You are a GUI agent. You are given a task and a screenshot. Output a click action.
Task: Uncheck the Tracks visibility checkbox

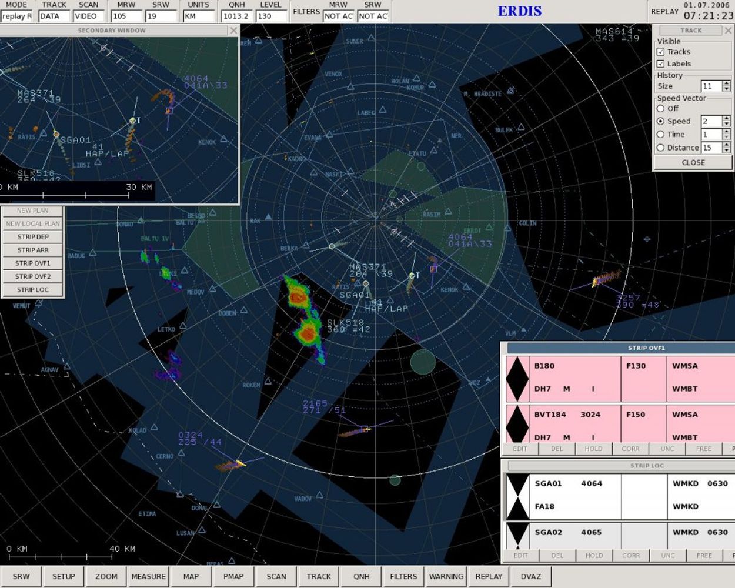661,52
